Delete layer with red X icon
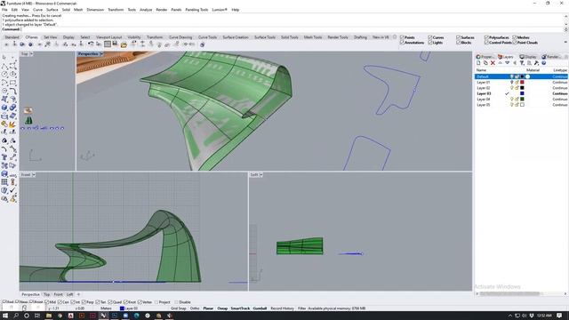Viewport: 569px width, 320px height. pos(493,63)
